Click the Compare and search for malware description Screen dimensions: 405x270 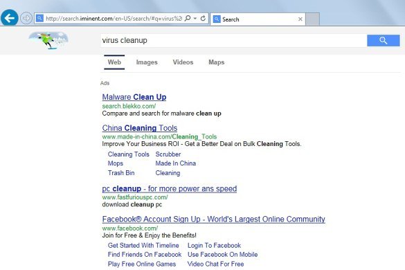click(x=161, y=114)
